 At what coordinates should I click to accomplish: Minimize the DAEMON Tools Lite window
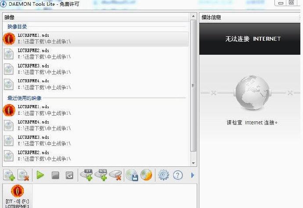point(281,3)
